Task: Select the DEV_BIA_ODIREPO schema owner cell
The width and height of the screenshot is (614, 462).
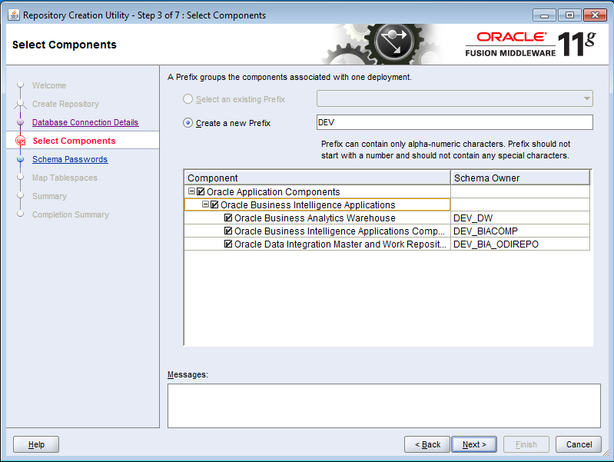Action: coord(520,244)
